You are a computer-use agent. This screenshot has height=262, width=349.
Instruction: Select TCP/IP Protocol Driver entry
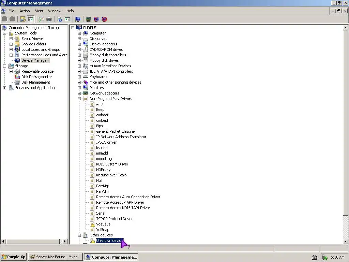114,219
